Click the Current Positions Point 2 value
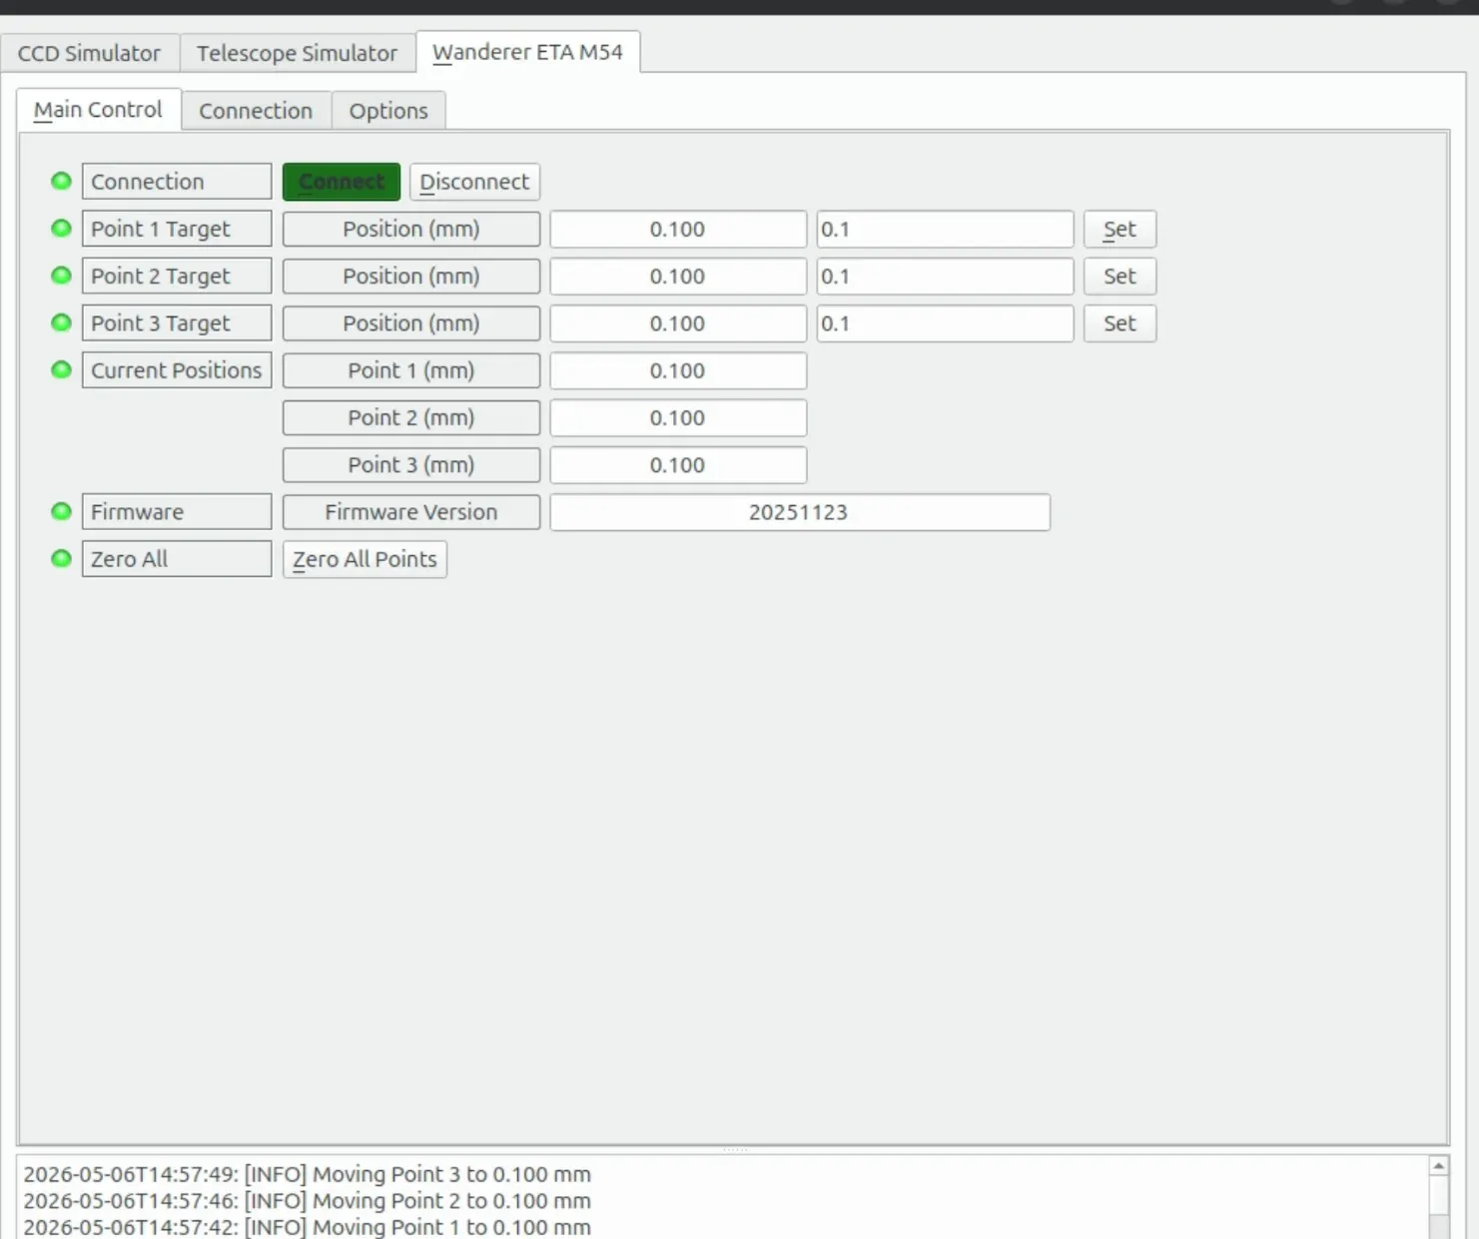1479x1239 pixels. pos(678,417)
